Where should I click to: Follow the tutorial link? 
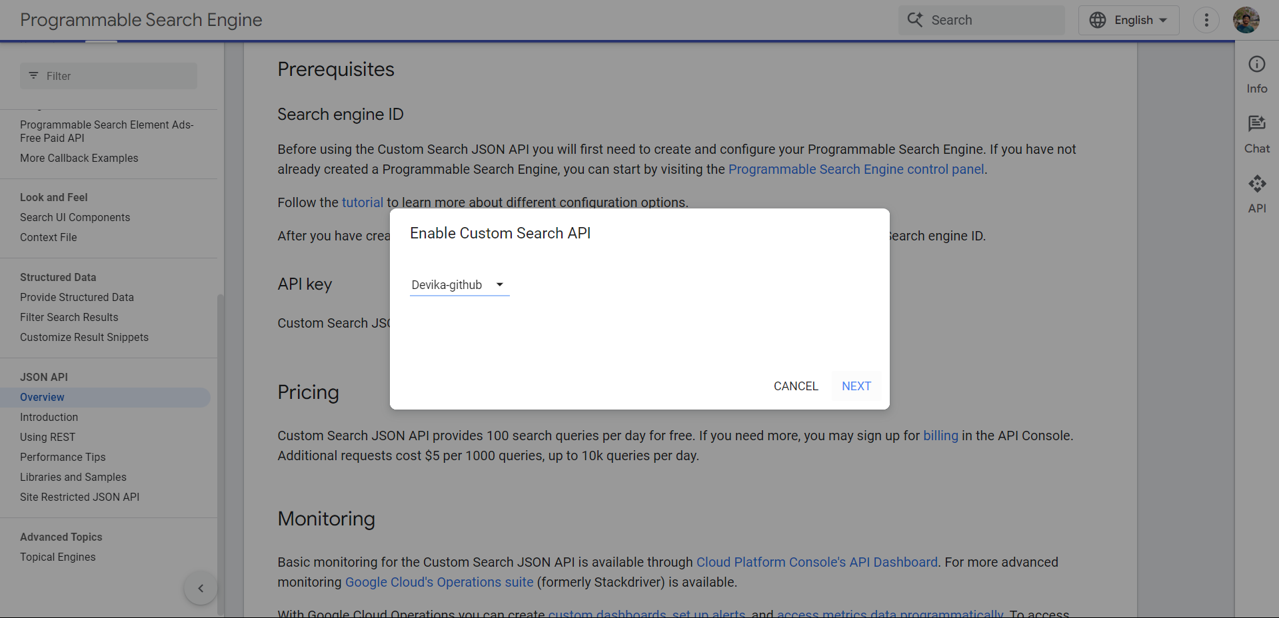[x=363, y=202]
